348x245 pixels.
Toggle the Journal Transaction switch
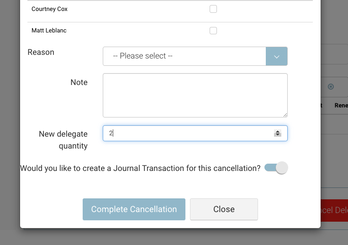(x=276, y=168)
